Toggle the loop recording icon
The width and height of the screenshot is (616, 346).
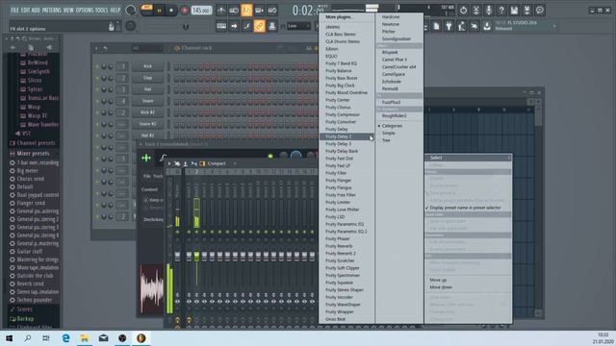[271, 11]
